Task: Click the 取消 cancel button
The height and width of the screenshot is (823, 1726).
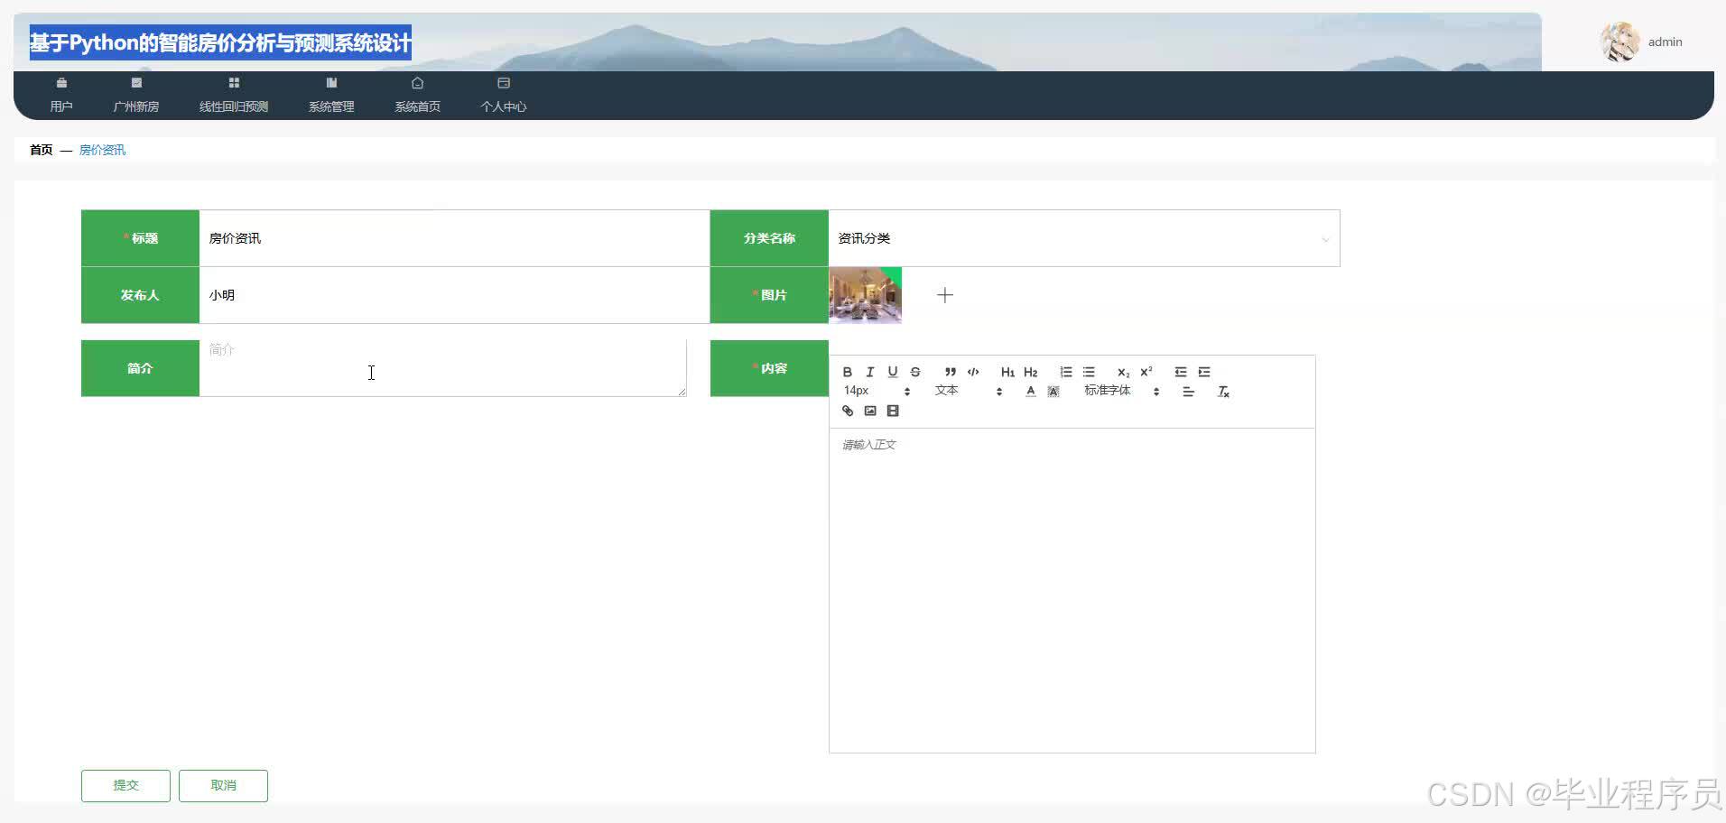Action: pos(223,785)
